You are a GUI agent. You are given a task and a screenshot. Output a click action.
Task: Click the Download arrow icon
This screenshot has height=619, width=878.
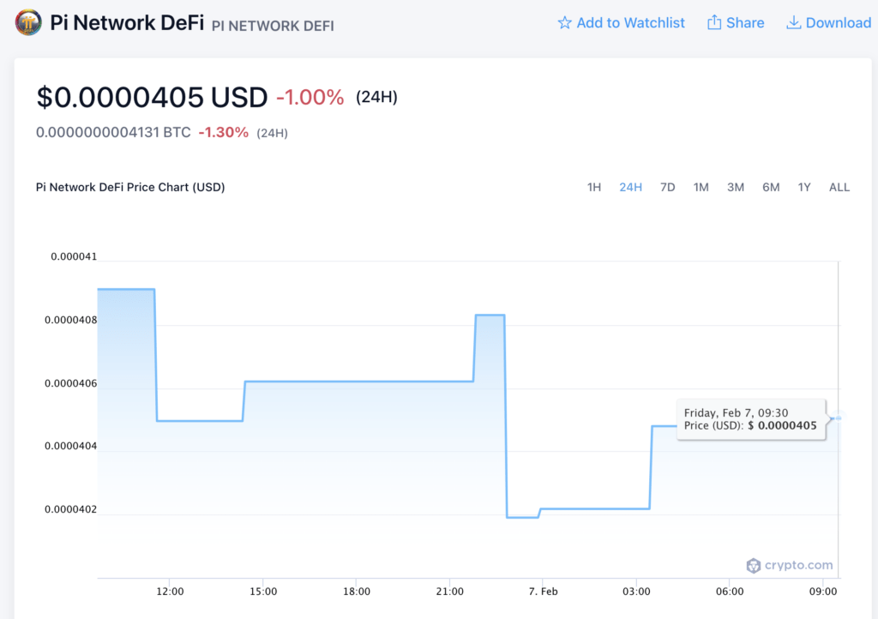(x=793, y=22)
